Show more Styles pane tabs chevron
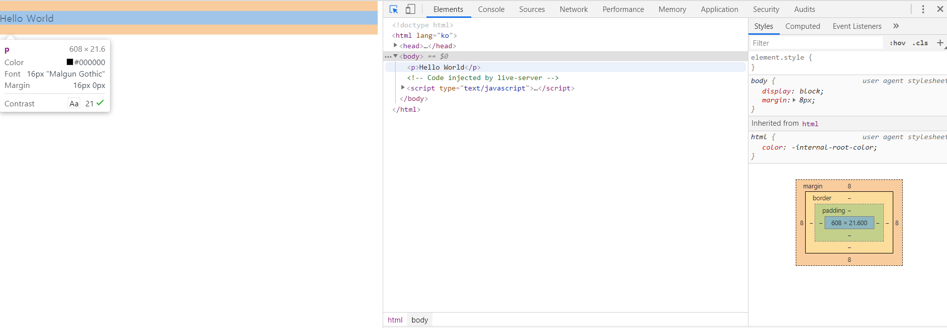 (x=896, y=26)
